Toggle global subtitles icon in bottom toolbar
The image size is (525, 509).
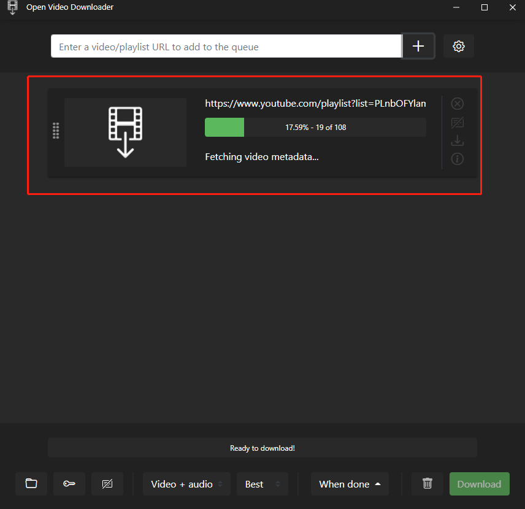pyautogui.click(x=107, y=483)
